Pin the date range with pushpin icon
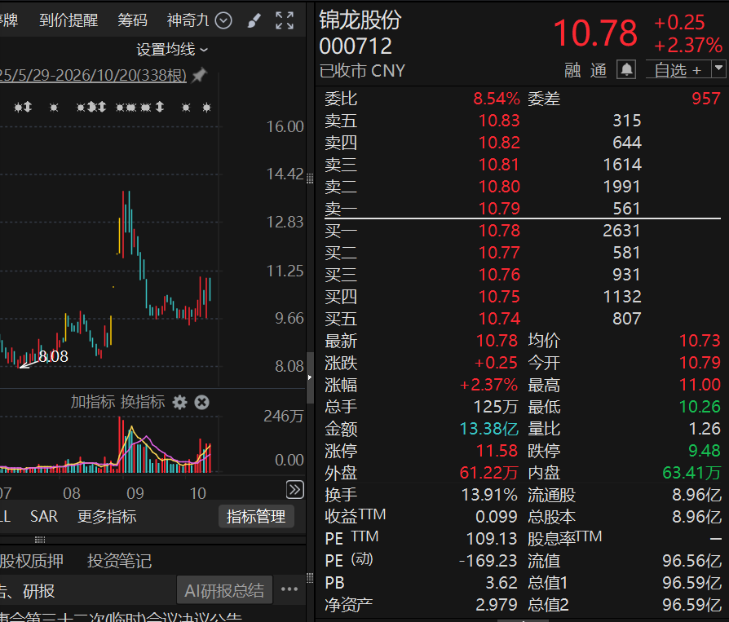Viewport: 729px width, 622px height. coord(200,75)
